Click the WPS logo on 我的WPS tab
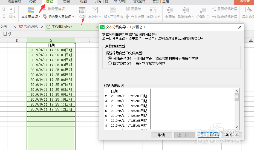 (x=21, y=27)
